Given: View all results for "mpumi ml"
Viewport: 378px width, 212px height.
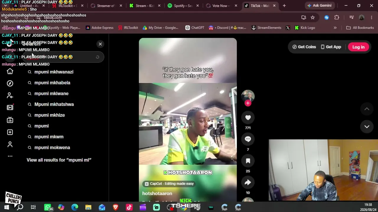Looking at the screenshot, I should click(59, 160).
